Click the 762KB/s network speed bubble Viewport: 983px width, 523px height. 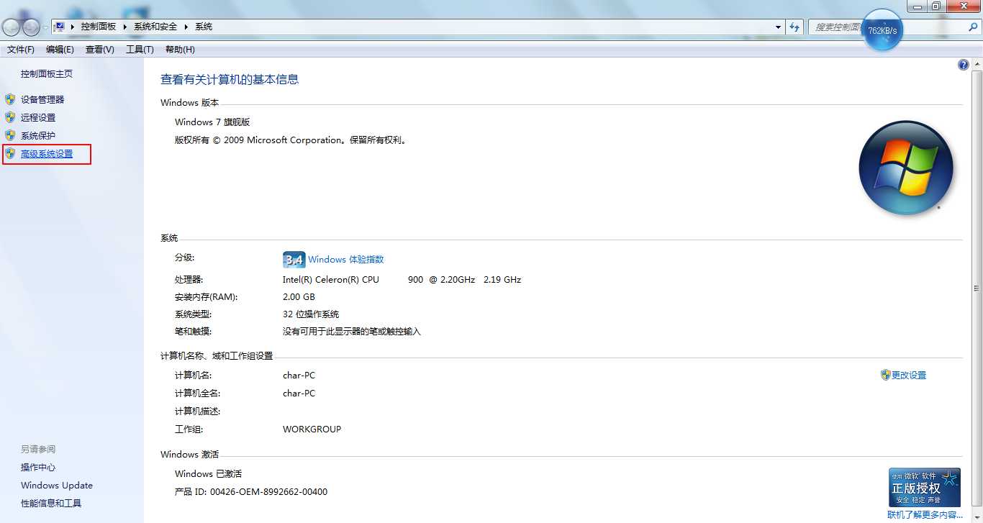point(882,31)
